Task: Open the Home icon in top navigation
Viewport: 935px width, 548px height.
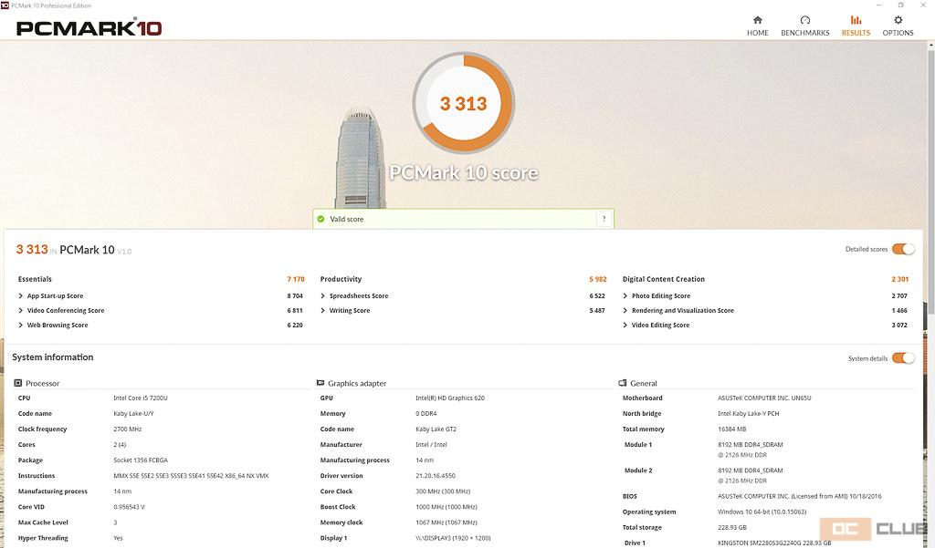Action: [x=757, y=20]
